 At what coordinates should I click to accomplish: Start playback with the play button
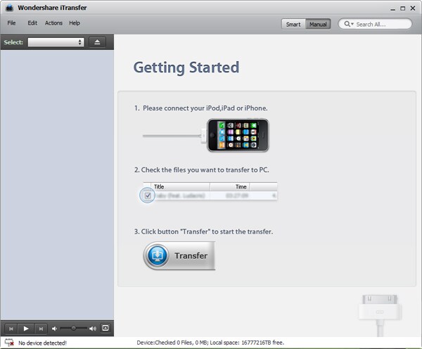[26, 329]
